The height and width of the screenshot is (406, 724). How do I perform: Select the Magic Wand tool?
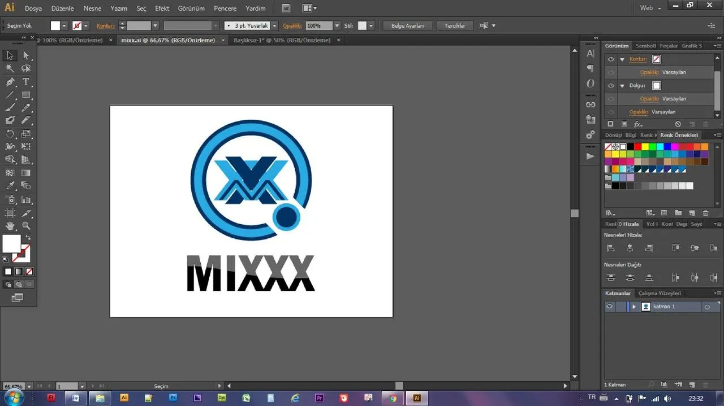click(10, 68)
